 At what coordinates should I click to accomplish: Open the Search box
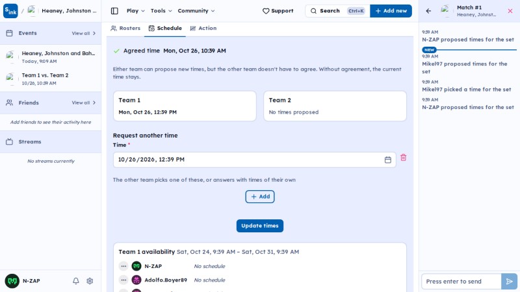pos(337,11)
